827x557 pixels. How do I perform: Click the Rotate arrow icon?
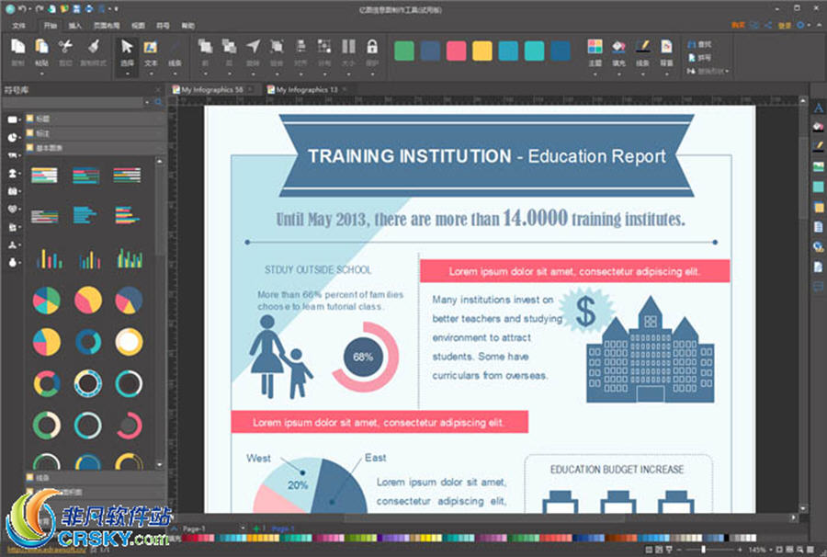(x=254, y=46)
